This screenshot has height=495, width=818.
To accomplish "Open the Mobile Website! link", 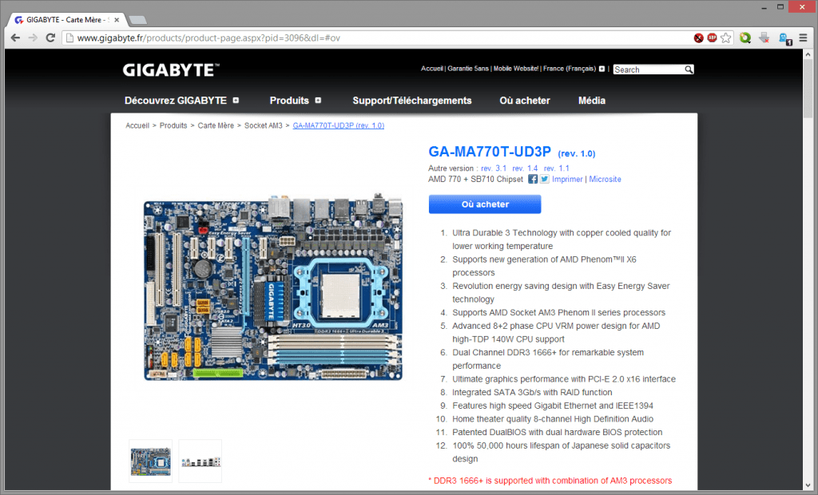I will point(515,69).
